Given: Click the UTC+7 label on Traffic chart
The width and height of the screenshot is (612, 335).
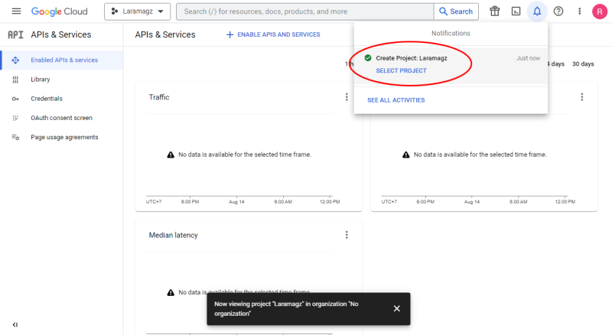Looking at the screenshot, I should point(154,202).
